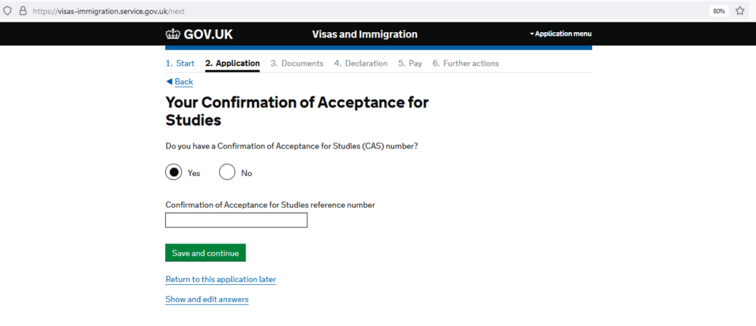756x326 pixels.
Task: Select the Yes radio button
Action: pyautogui.click(x=174, y=172)
